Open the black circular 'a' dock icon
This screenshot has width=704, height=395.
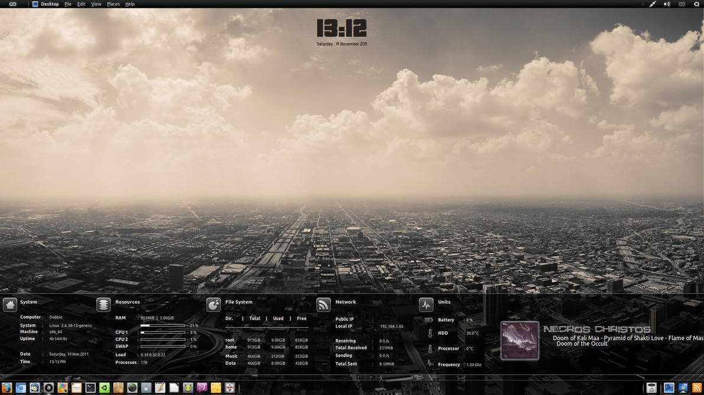(48, 388)
